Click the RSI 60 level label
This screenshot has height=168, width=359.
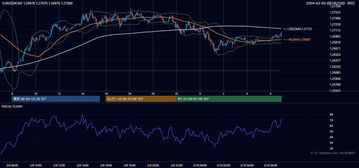pyautogui.click(x=331, y=126)
